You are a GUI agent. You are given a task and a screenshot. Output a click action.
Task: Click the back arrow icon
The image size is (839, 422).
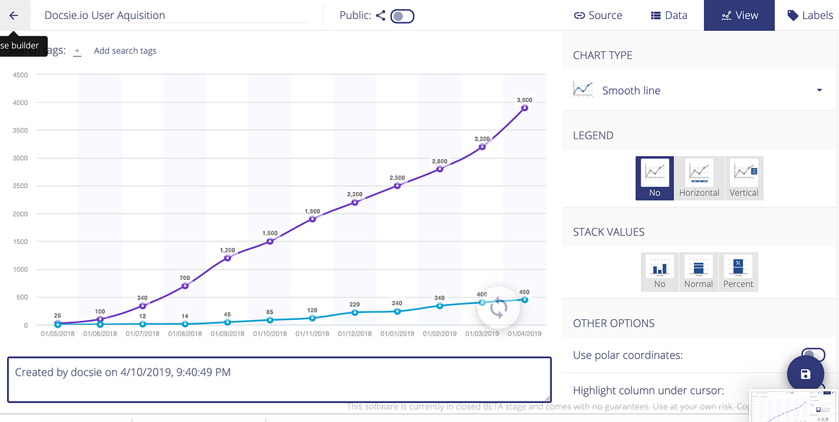[x=13, y=15]
